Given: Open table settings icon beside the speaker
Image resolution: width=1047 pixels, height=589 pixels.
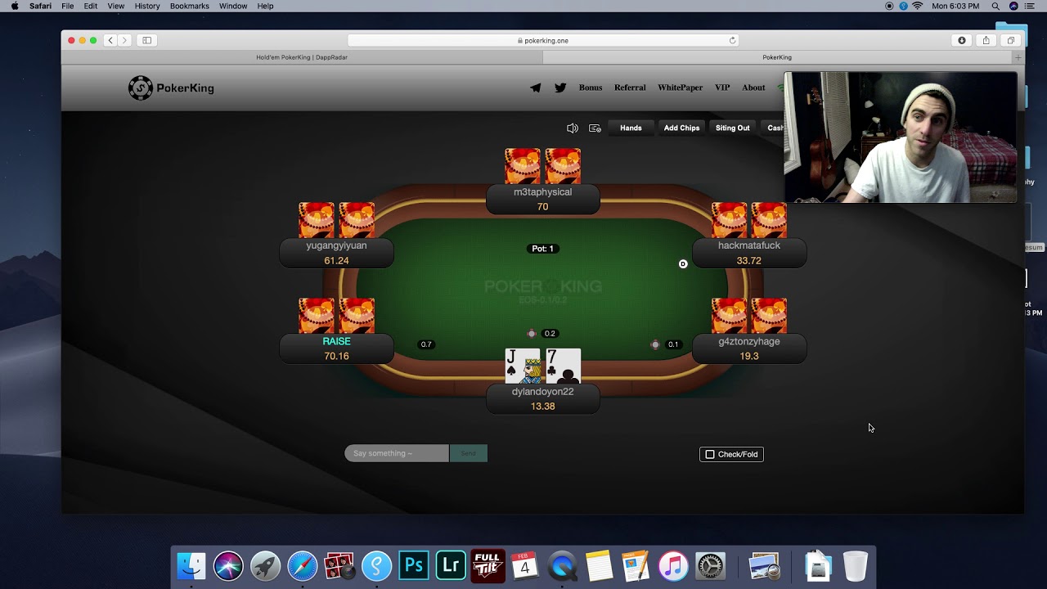Looking at the screenshot, I should [x=595, y=128].
